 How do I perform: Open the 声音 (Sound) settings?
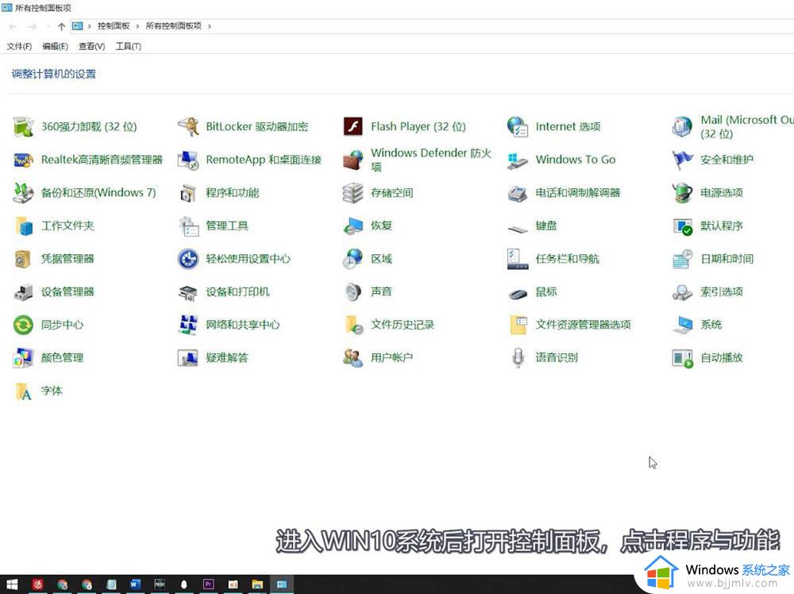pyautogui.click(x=382, y=291)
